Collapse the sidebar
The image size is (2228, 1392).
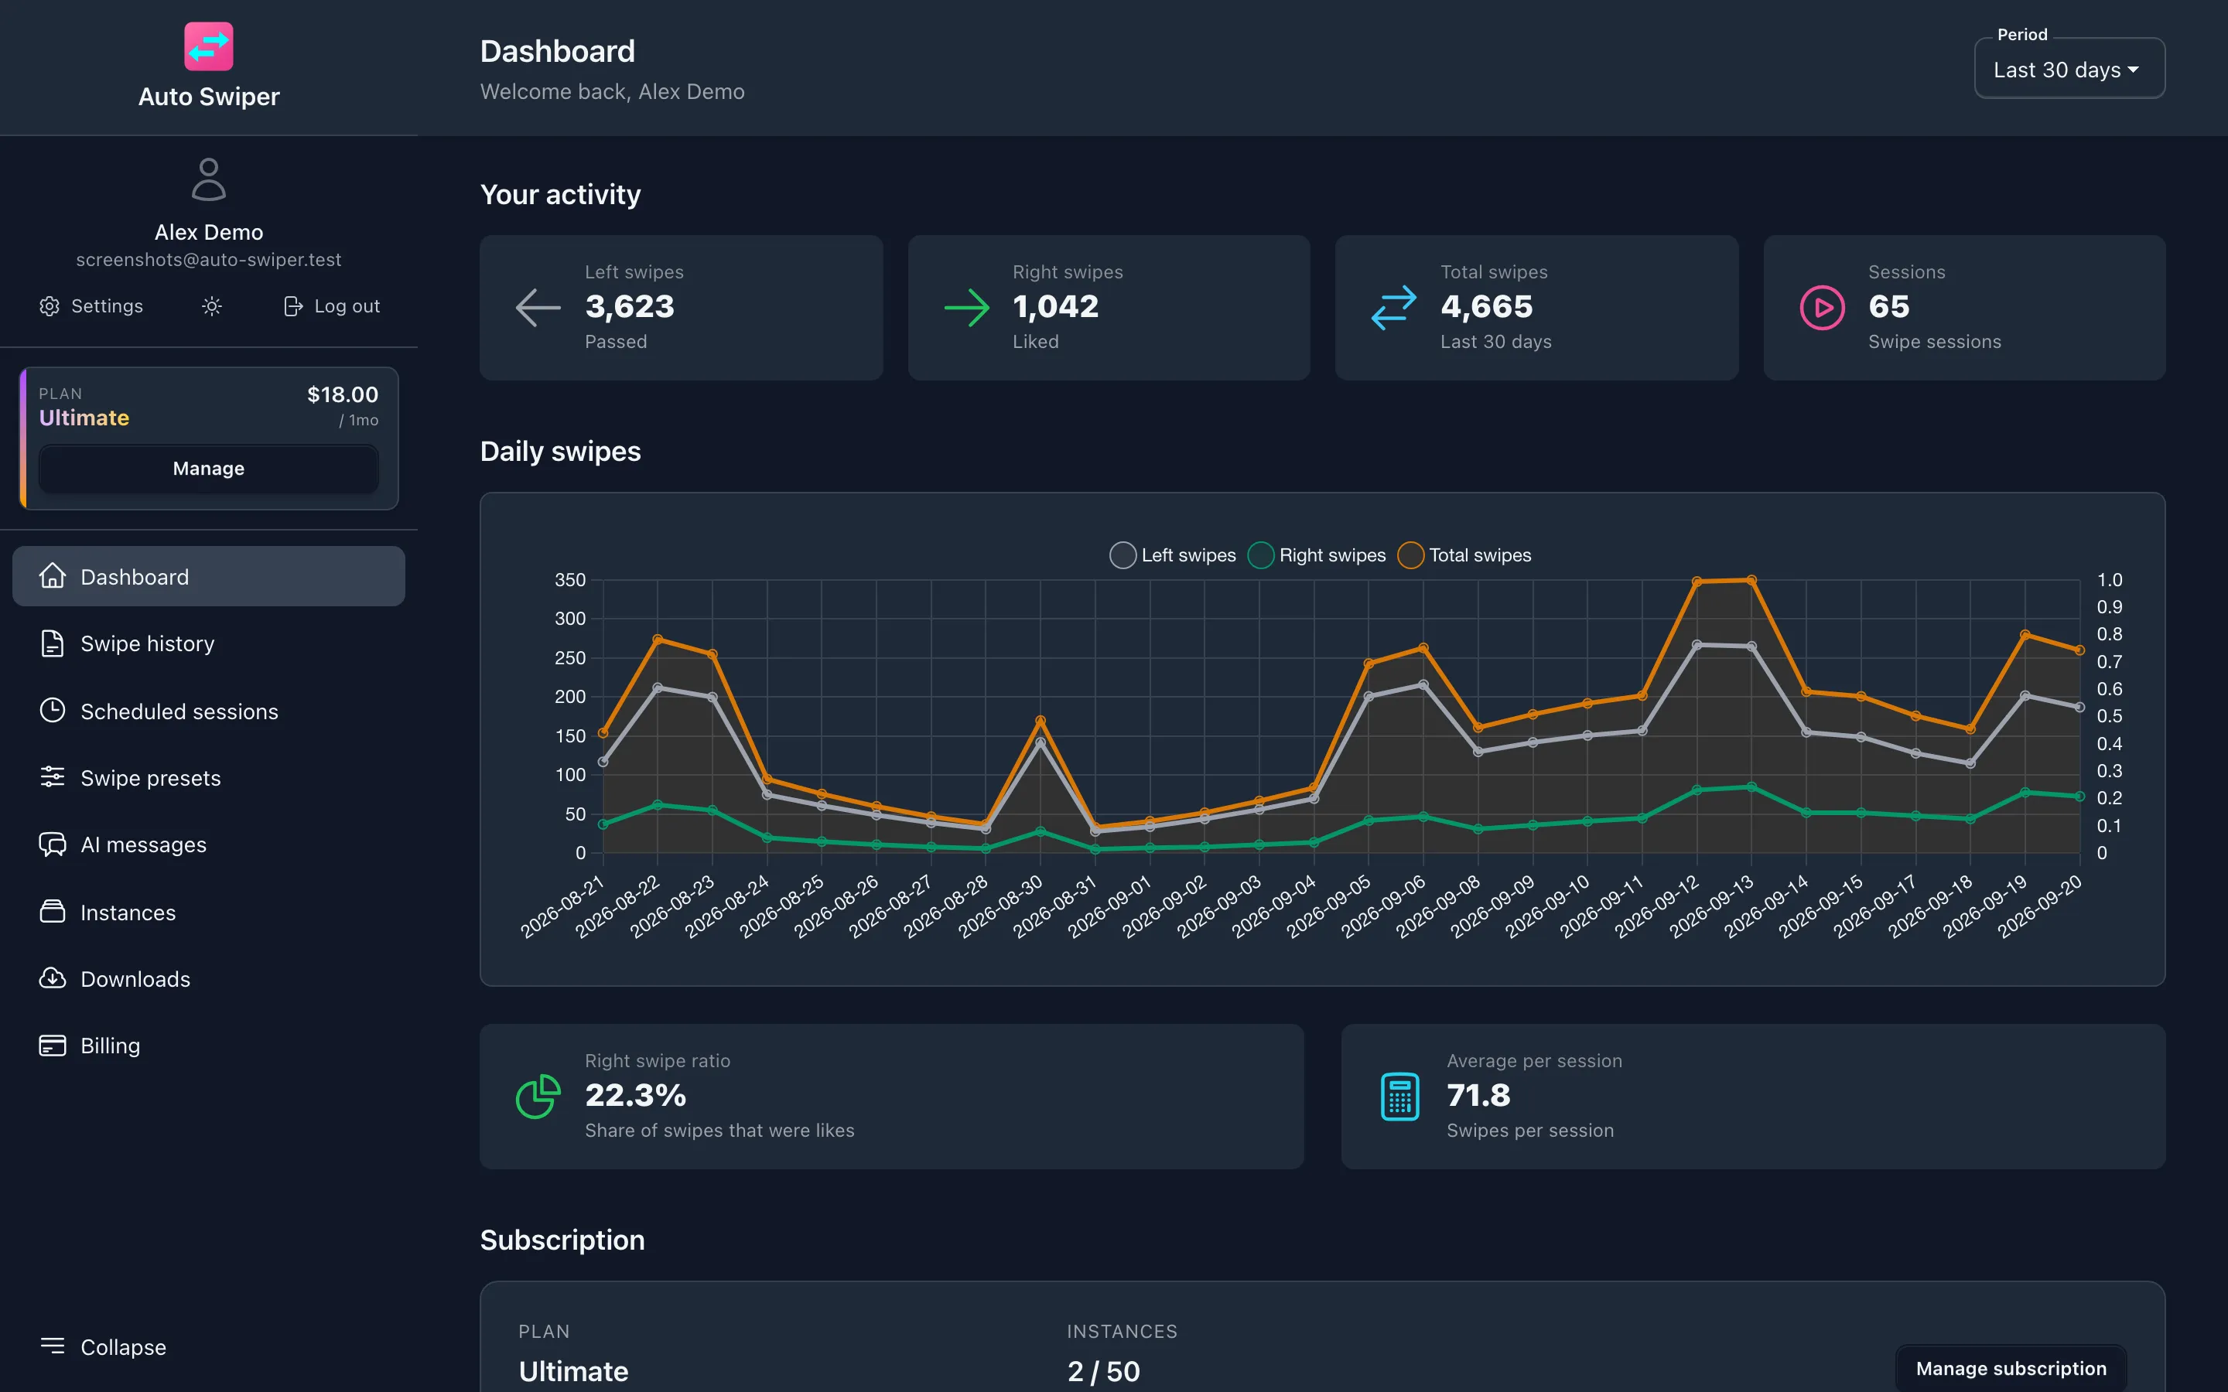[x=104, y=1347]
